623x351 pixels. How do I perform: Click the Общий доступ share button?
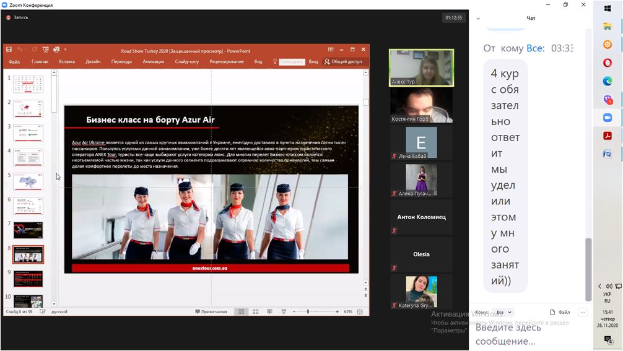pyautogui.click(x=343, y=61)
